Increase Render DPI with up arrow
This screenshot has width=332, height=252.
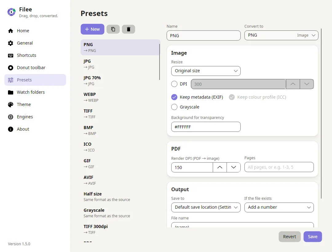pyautogui.click(x=220, y=167)
